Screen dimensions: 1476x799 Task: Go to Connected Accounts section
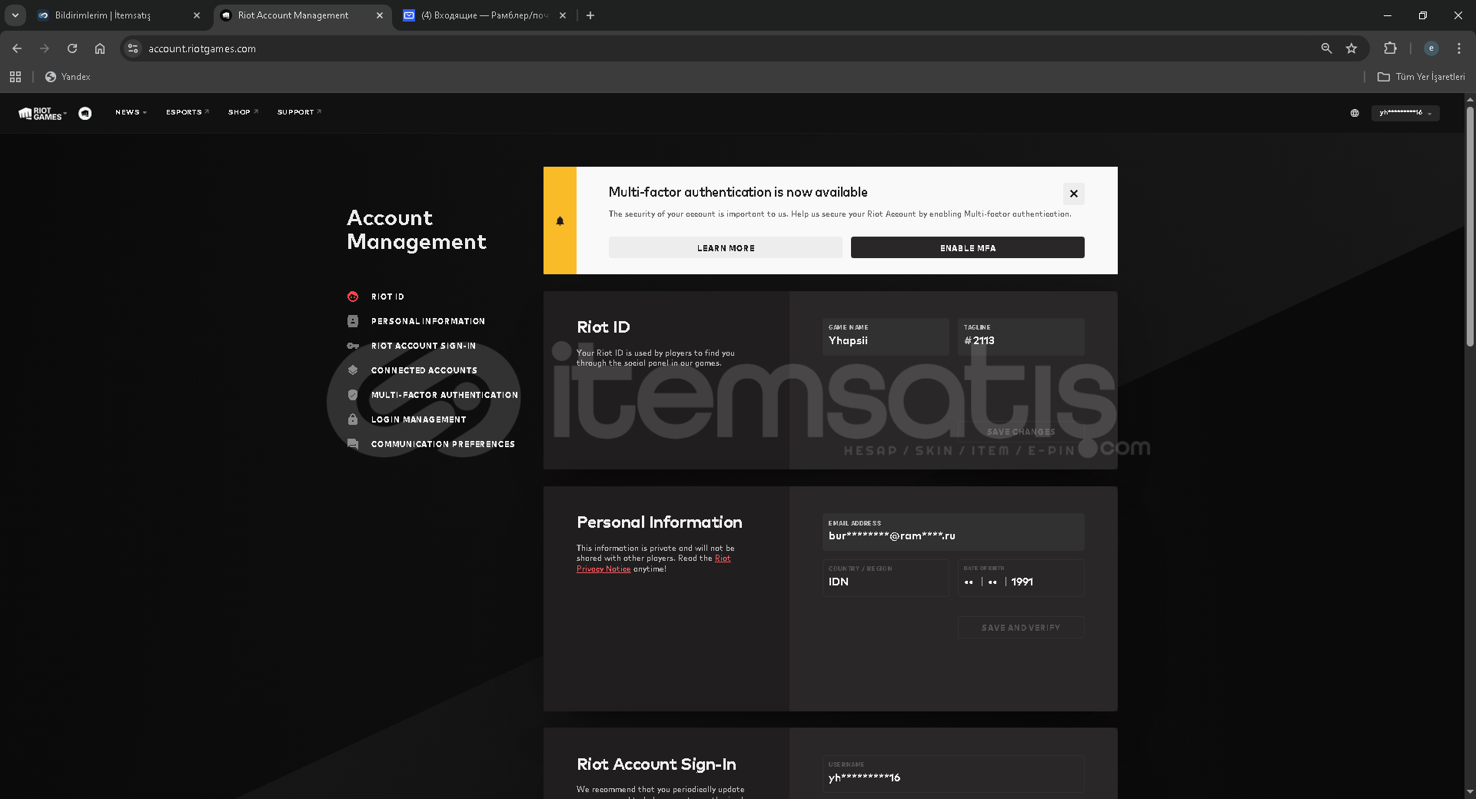pyautogui.click(x=424, y=370)
